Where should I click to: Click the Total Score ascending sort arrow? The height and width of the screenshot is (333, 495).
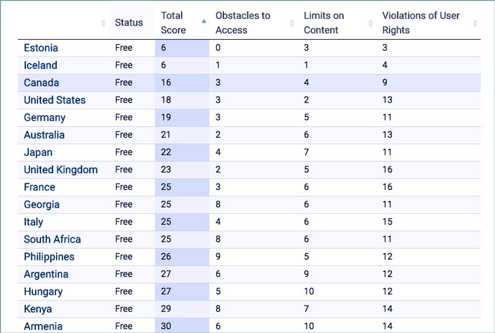tap(203, 21)
